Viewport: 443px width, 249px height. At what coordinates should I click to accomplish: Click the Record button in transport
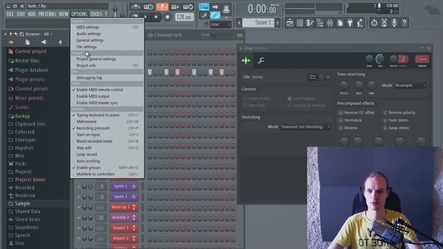tap(167, 17)
